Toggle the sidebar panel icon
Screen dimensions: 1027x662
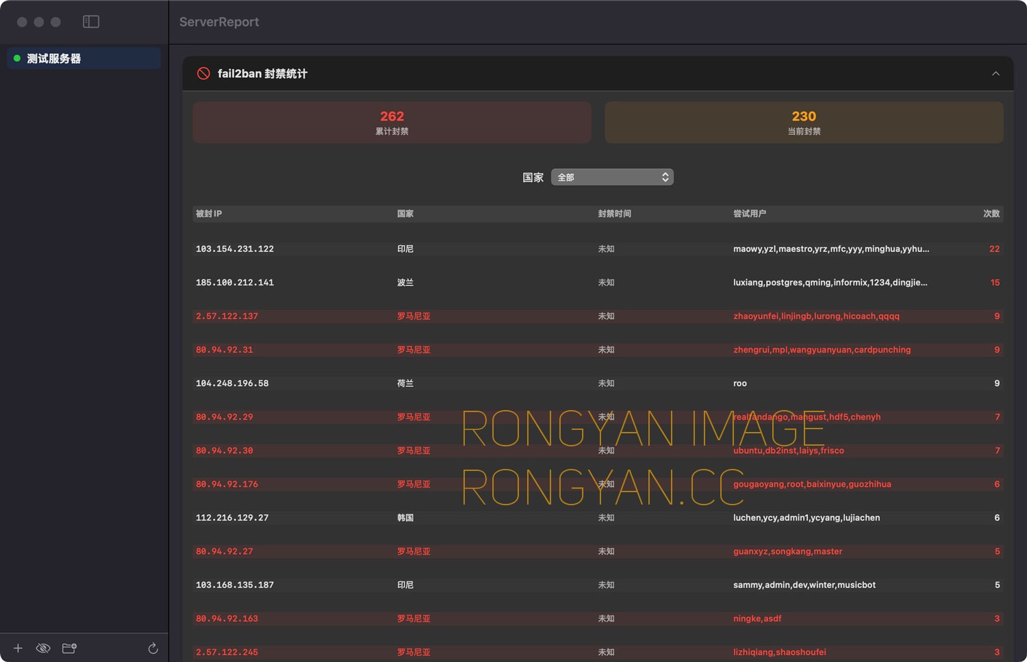(x=91, y=22)
